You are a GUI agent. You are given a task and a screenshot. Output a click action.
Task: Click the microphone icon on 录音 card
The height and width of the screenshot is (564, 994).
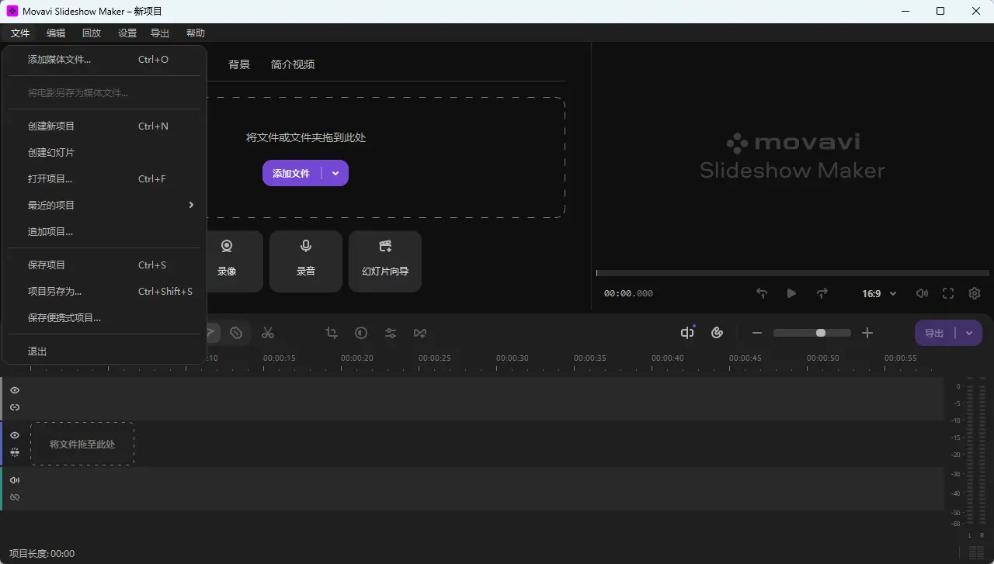[306, 246]
